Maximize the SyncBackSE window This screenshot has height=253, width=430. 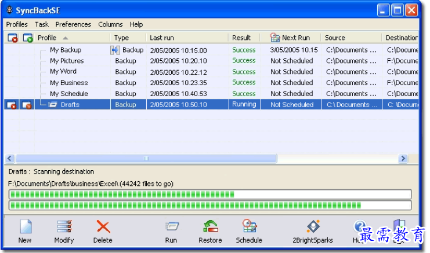(x=398, y=10)
